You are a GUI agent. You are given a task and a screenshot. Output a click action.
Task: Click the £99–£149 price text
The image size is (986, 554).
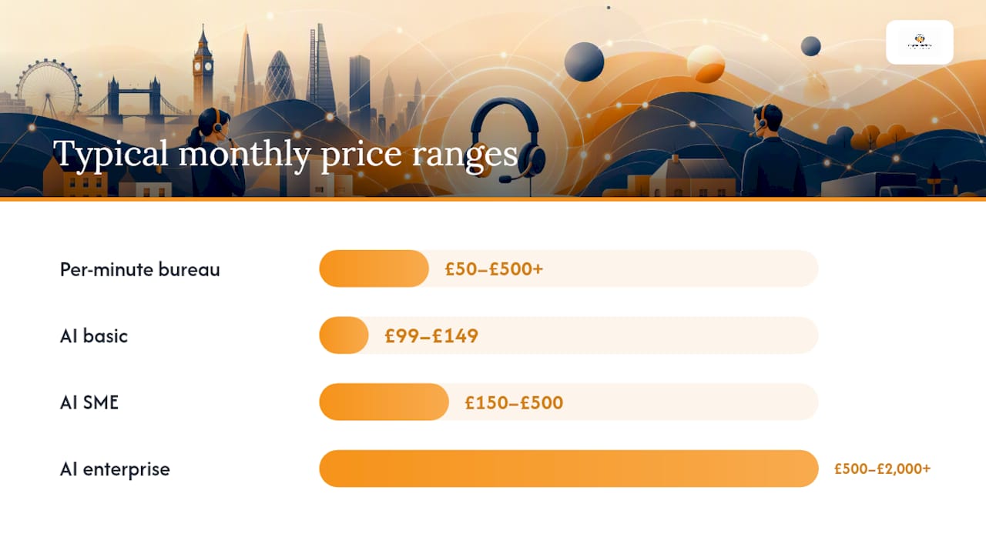pyautogui.click(x=431, y=336)
